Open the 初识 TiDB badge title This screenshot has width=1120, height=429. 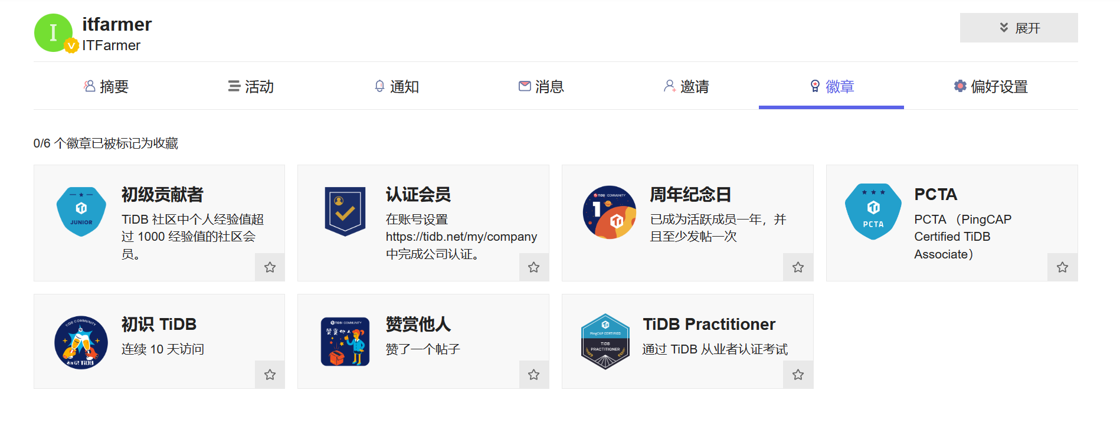pyautogui.click(x=159, y=325)
